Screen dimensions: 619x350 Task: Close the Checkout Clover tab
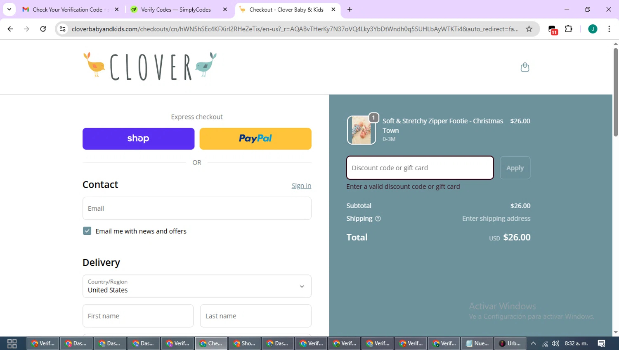(333, 9)
